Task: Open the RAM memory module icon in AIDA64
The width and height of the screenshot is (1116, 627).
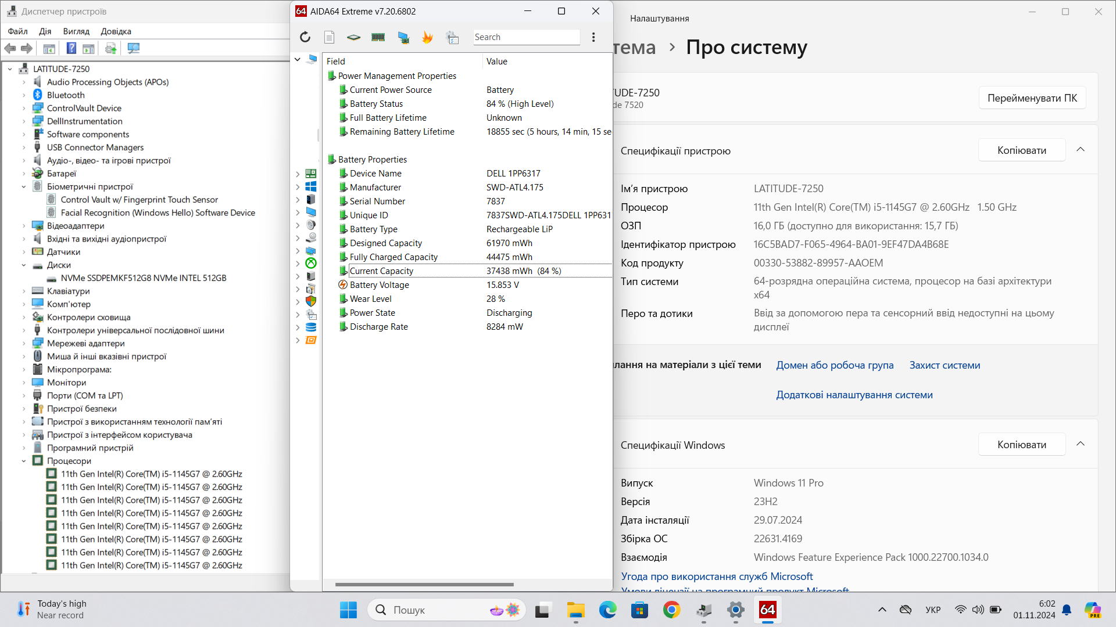Action: 378,37
